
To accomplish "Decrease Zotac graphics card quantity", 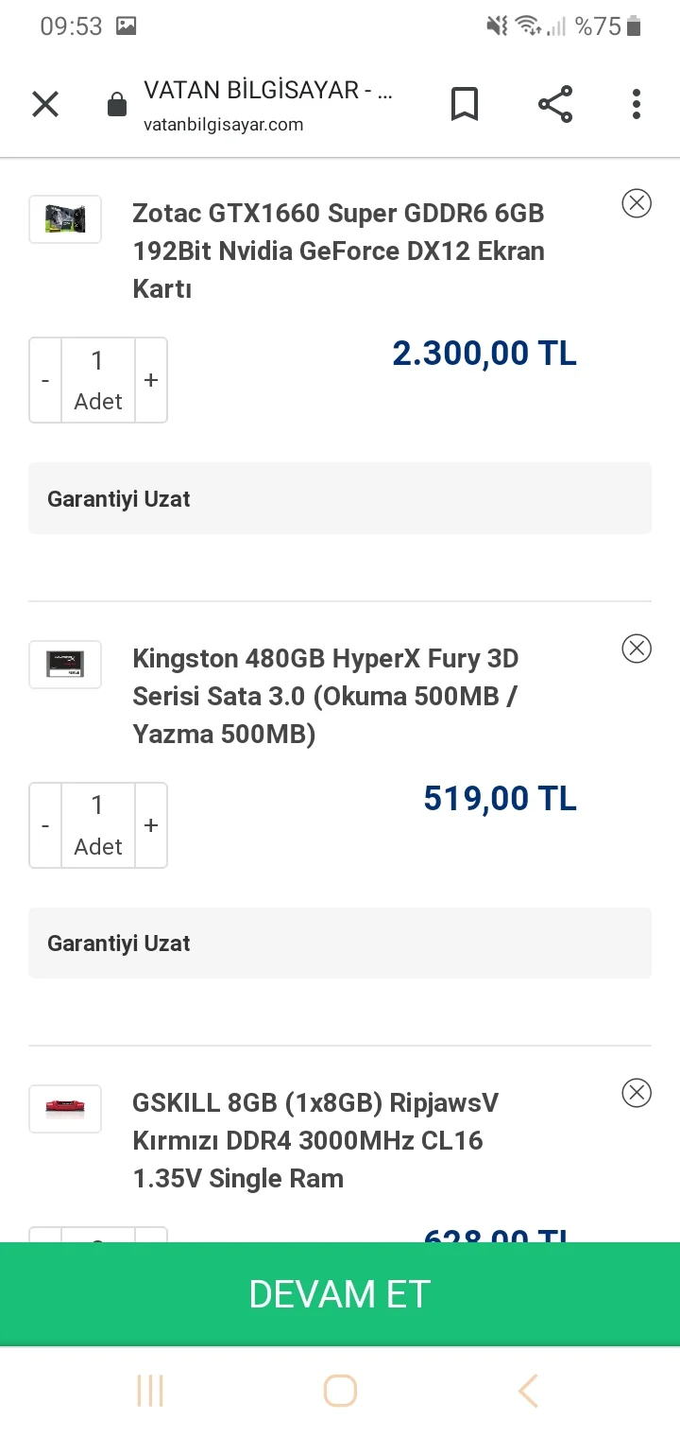I will (x=45, y=380).
